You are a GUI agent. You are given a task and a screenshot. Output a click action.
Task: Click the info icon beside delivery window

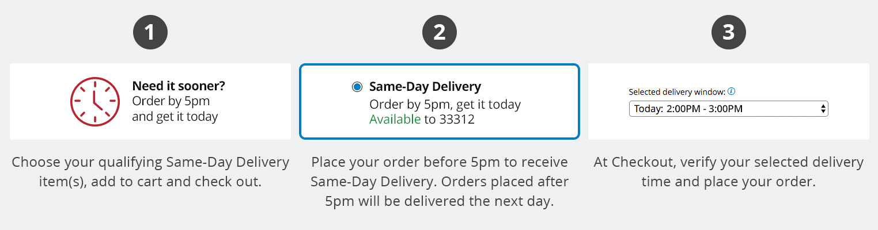(x=731, y=91)
